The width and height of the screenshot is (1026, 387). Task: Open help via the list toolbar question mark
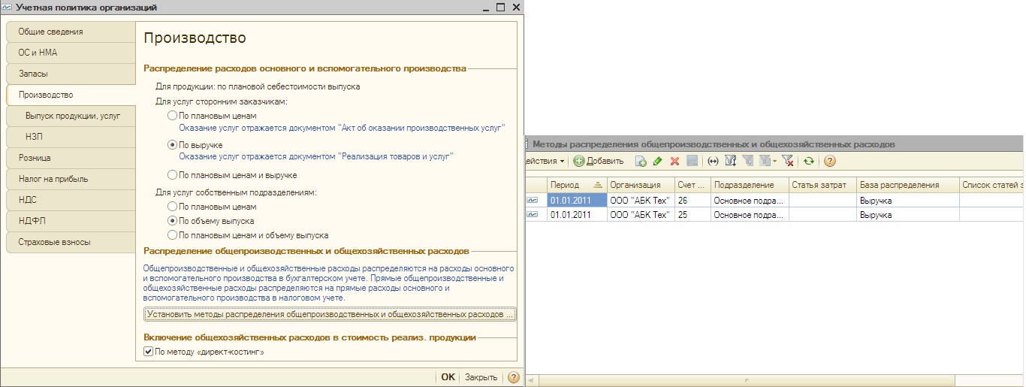click(829, 161)
